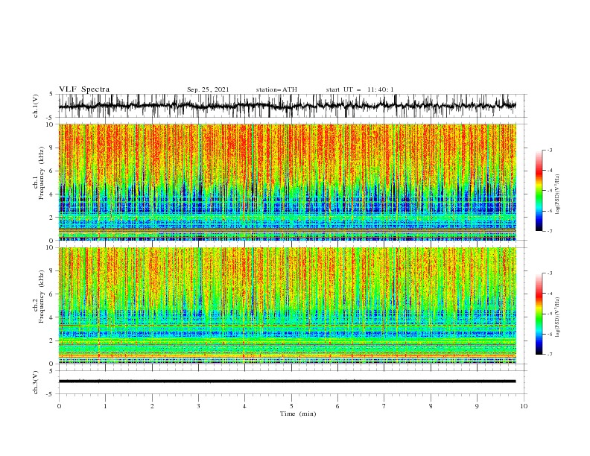Click the "-5" voltage tick of ch.1(V) axis
The image size is (590, 456).
[51, 118]
